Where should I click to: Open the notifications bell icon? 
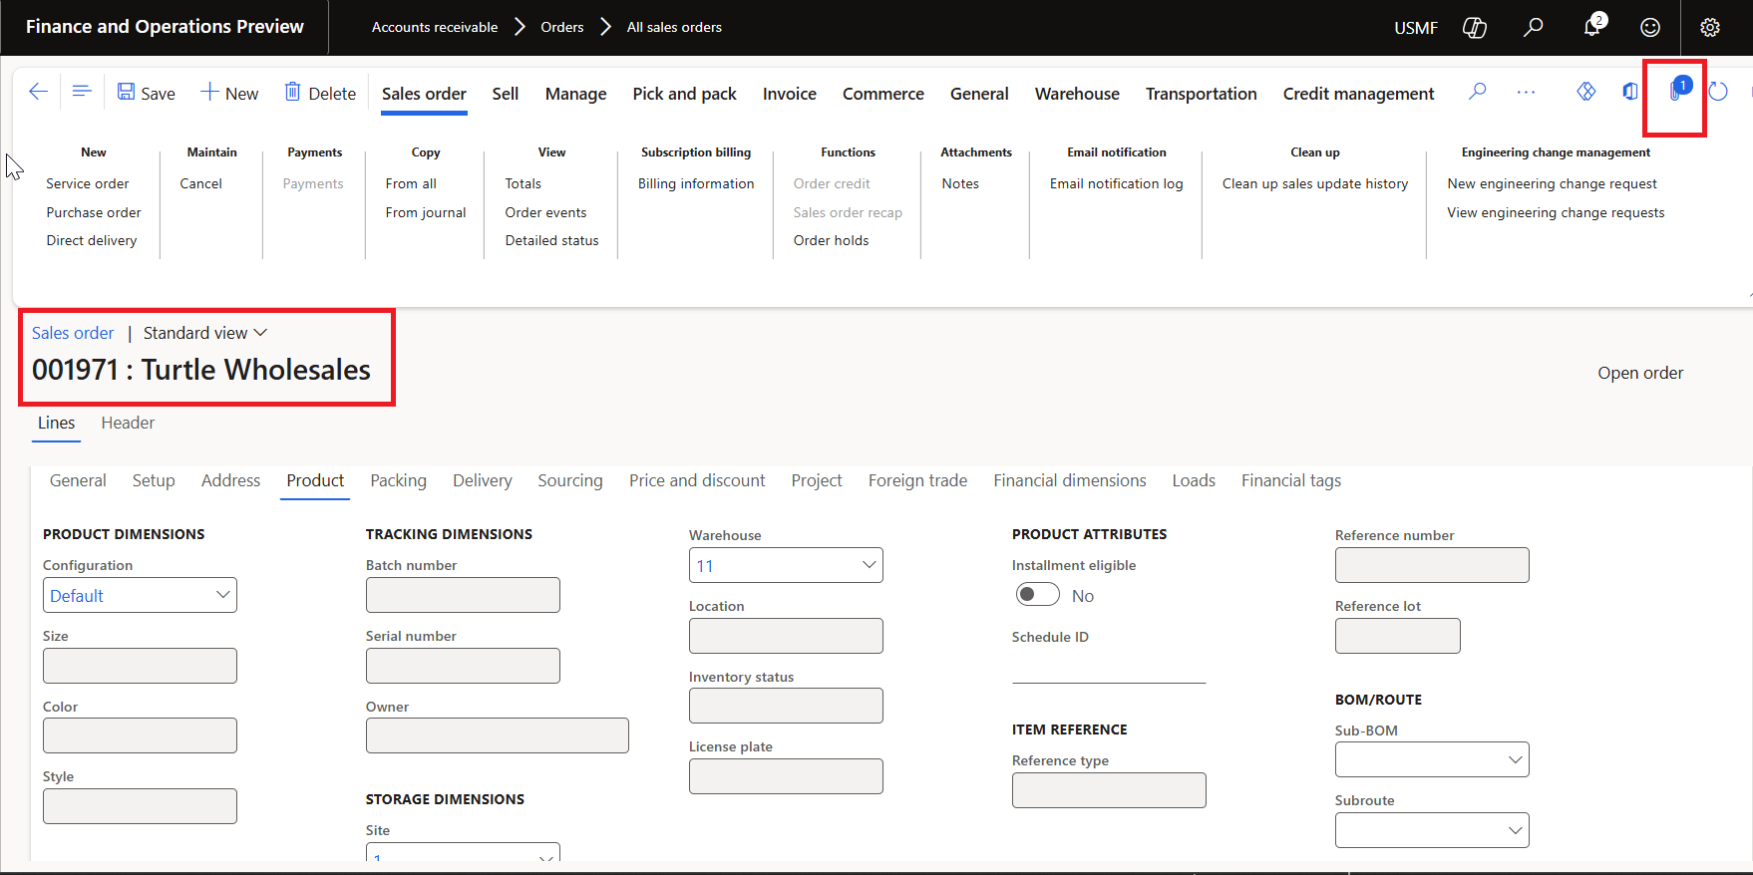coord(1592,27)
